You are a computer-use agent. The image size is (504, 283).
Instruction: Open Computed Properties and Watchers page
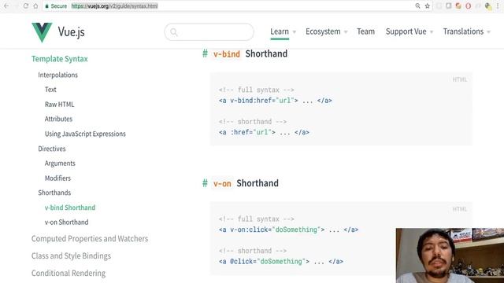click(90, 239)
